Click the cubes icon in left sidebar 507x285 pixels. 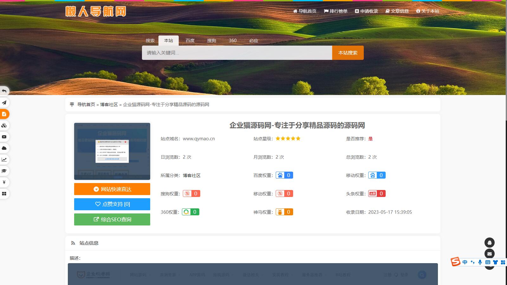4,125
